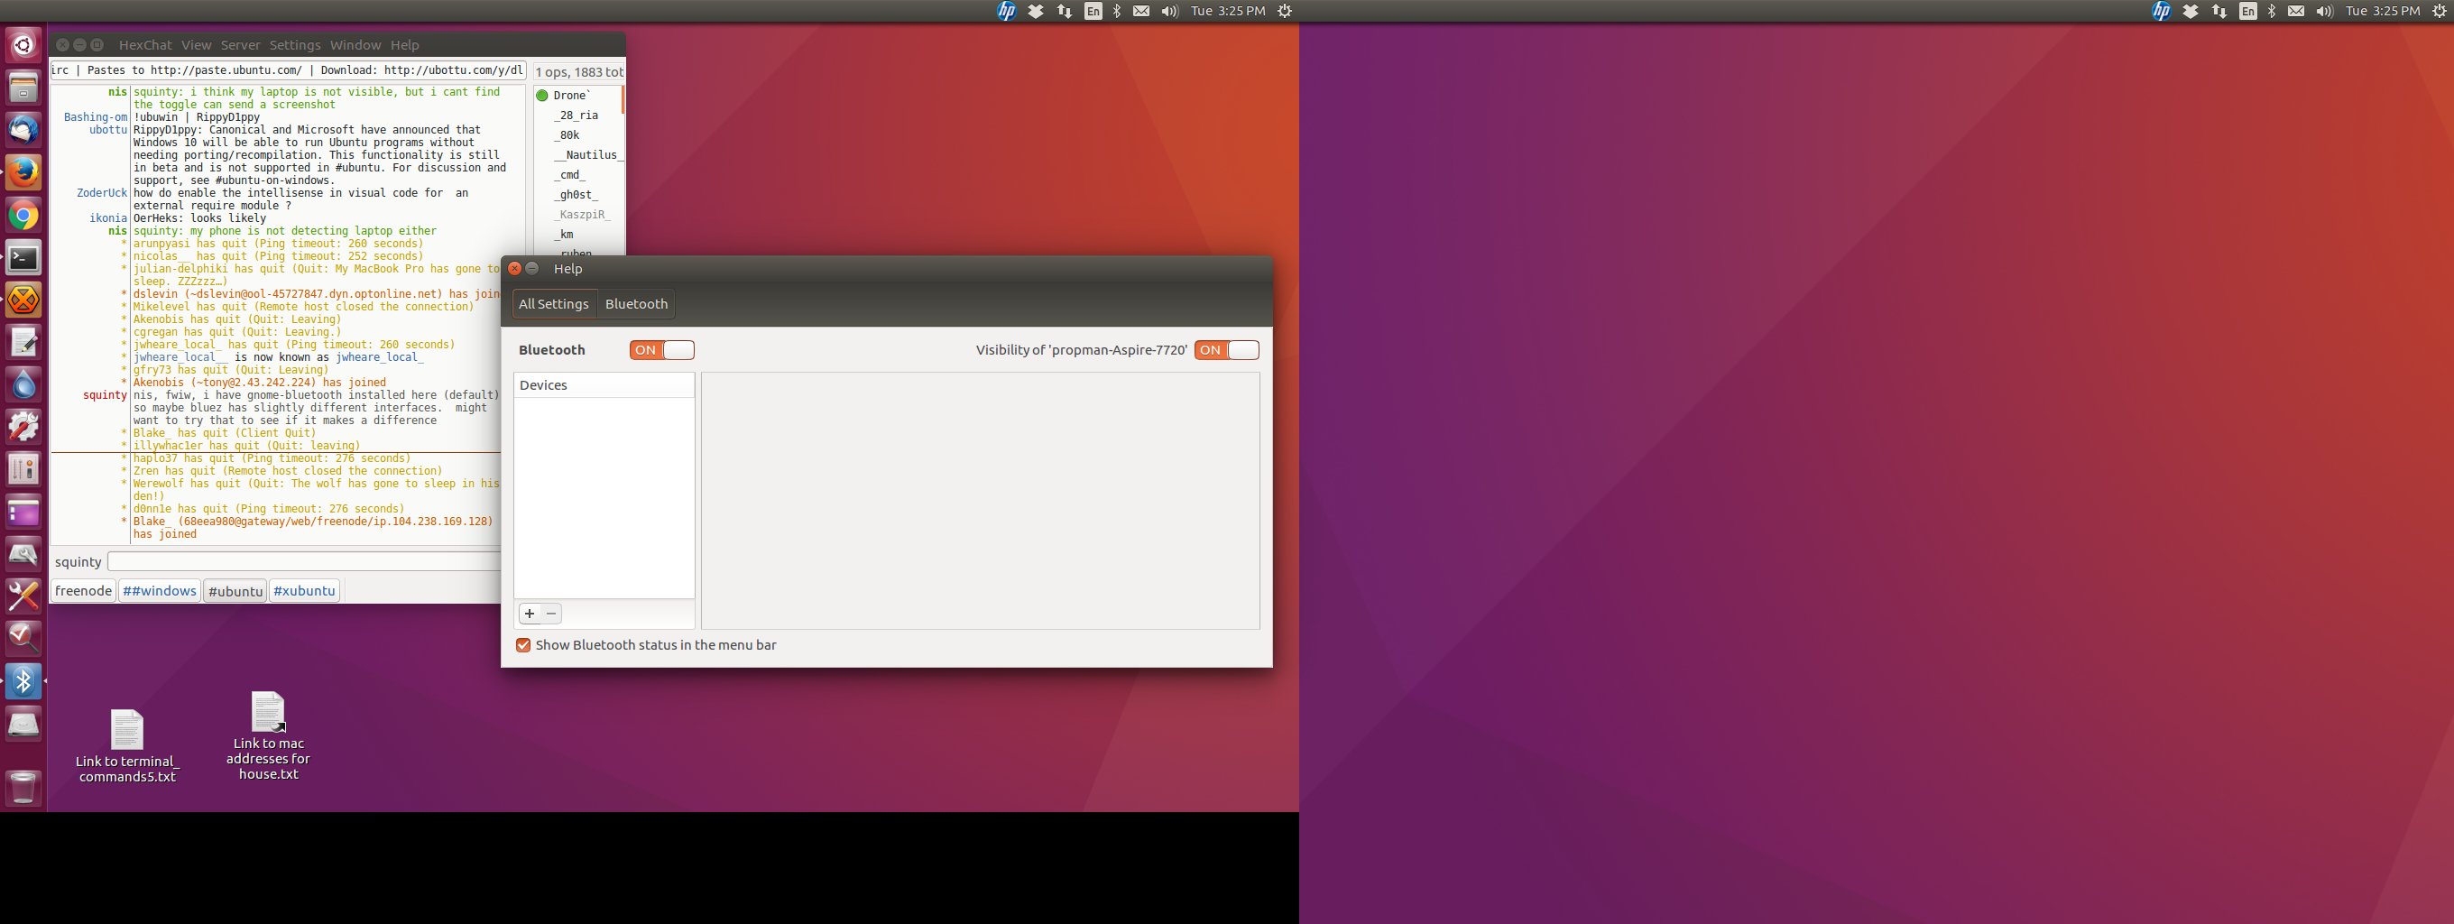The height and width of the screenshot is (924, 2454).
Task: Open the En keyboard indicator on the right monitor
Action: pos(2247,11)
